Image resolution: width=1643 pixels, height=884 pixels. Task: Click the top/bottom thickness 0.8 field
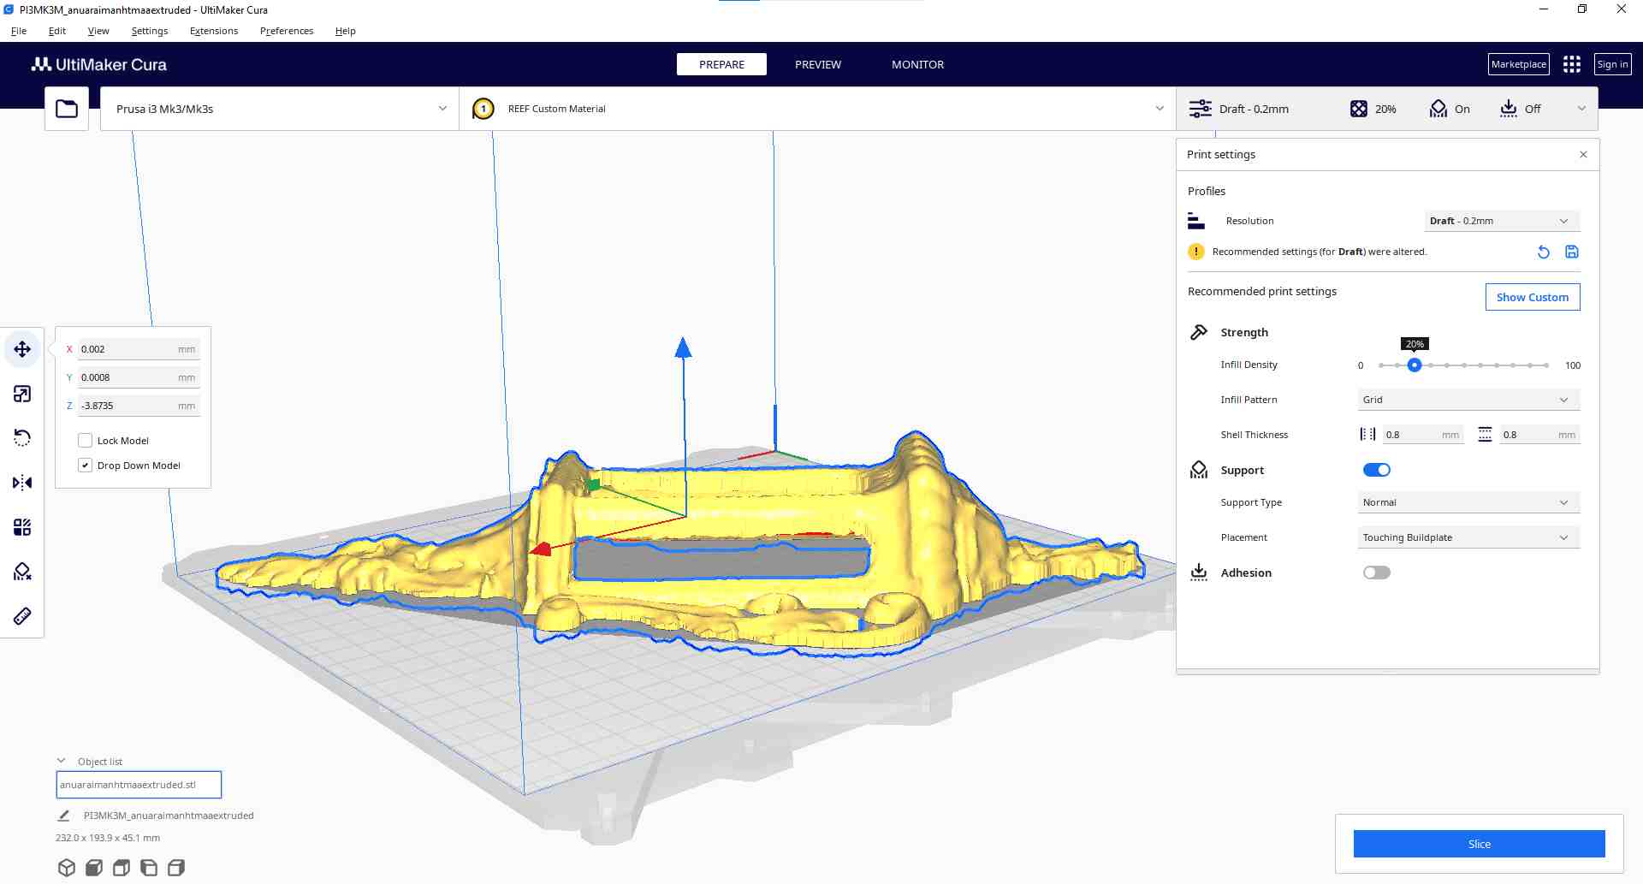coord(1539,435)
